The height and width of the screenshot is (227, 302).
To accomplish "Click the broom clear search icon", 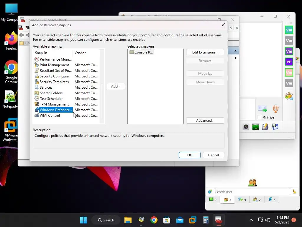I will [x=294, y=191].
